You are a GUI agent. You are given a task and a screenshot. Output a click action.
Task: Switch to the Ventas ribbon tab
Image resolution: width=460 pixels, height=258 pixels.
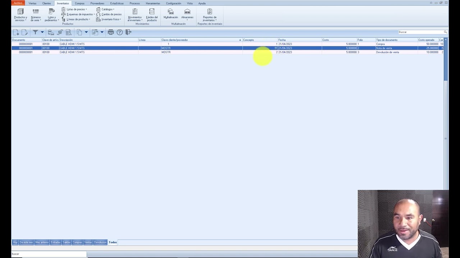tap(32, 3)
